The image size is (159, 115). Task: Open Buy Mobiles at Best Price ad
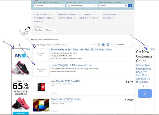tap(81, 50)
